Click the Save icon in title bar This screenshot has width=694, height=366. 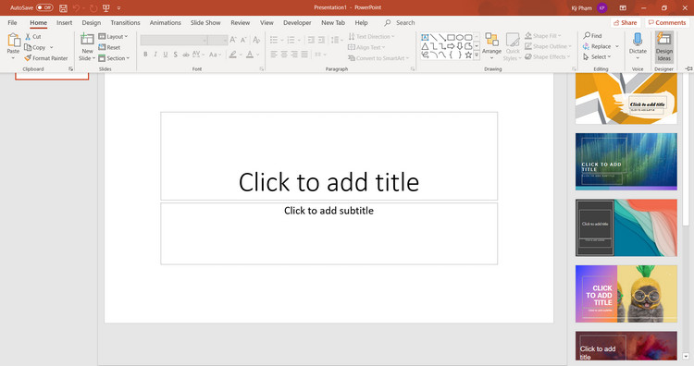click(x=63, y=8)
